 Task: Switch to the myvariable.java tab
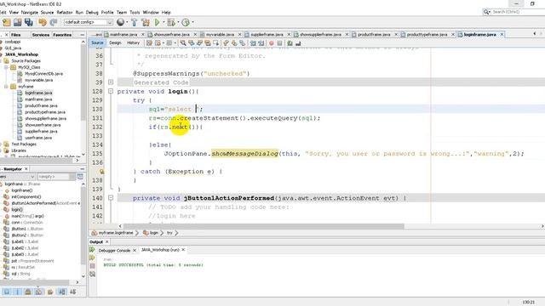(220, 34)
